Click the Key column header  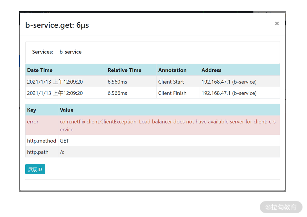[x=31, y=110]
